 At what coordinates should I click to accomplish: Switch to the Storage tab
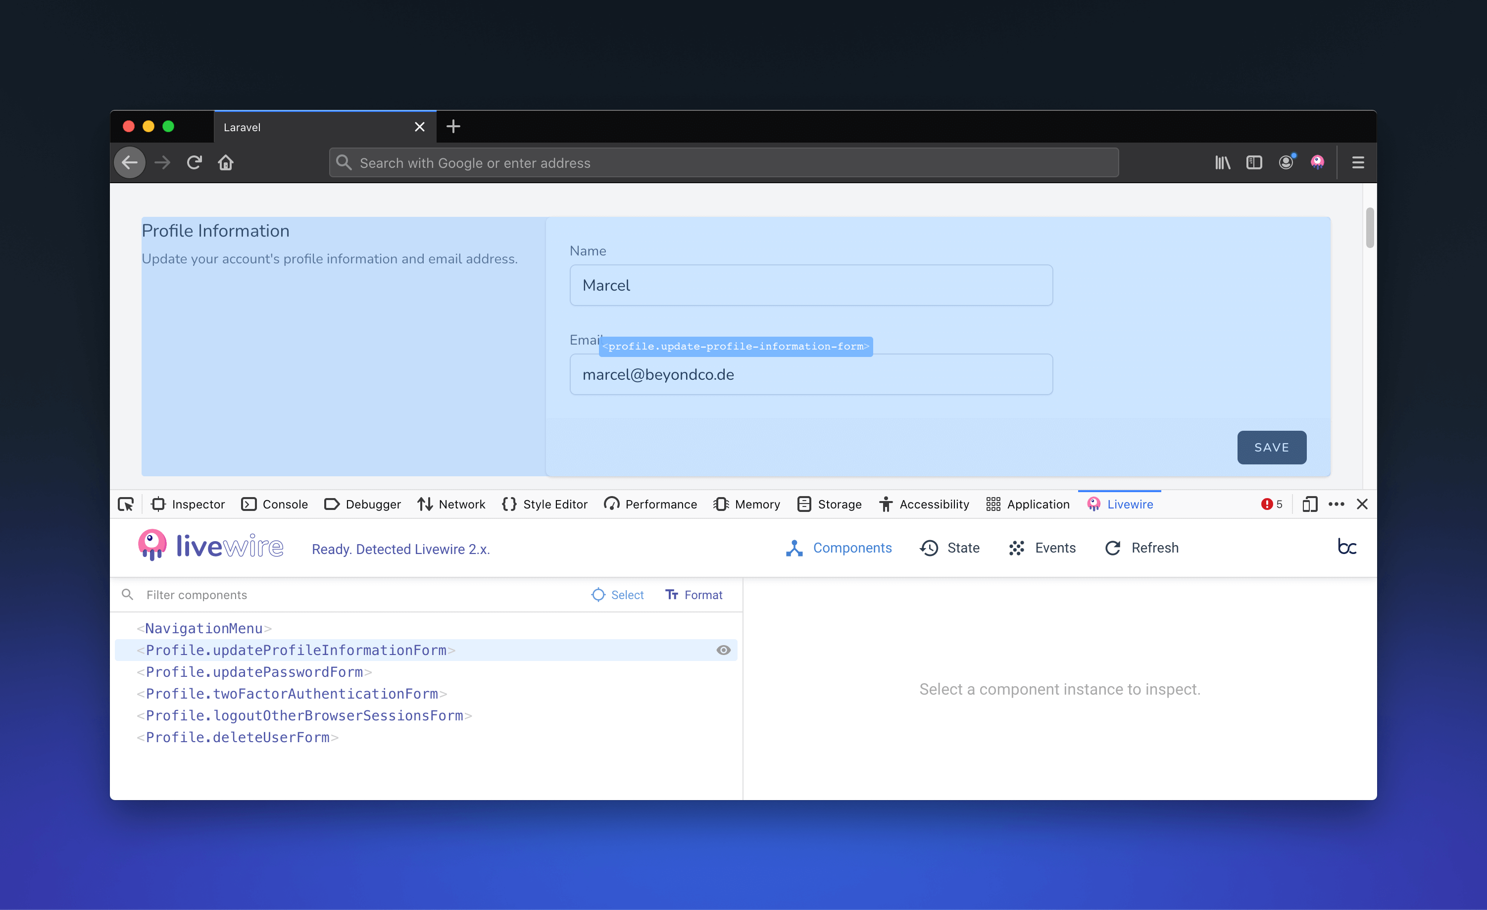(x=829, y=504)
